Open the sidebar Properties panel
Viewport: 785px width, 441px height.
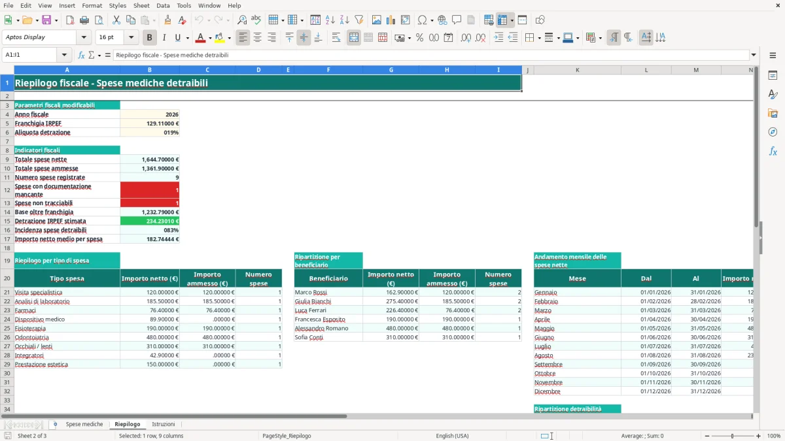[x=773, y=75]
